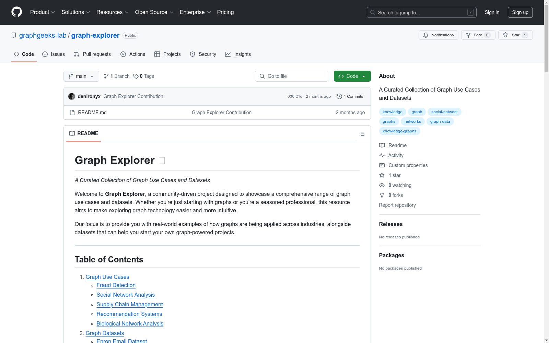549x343 pixels.
Task: Click the knowledge-graphs topic tag
Action: pos(399,131)
